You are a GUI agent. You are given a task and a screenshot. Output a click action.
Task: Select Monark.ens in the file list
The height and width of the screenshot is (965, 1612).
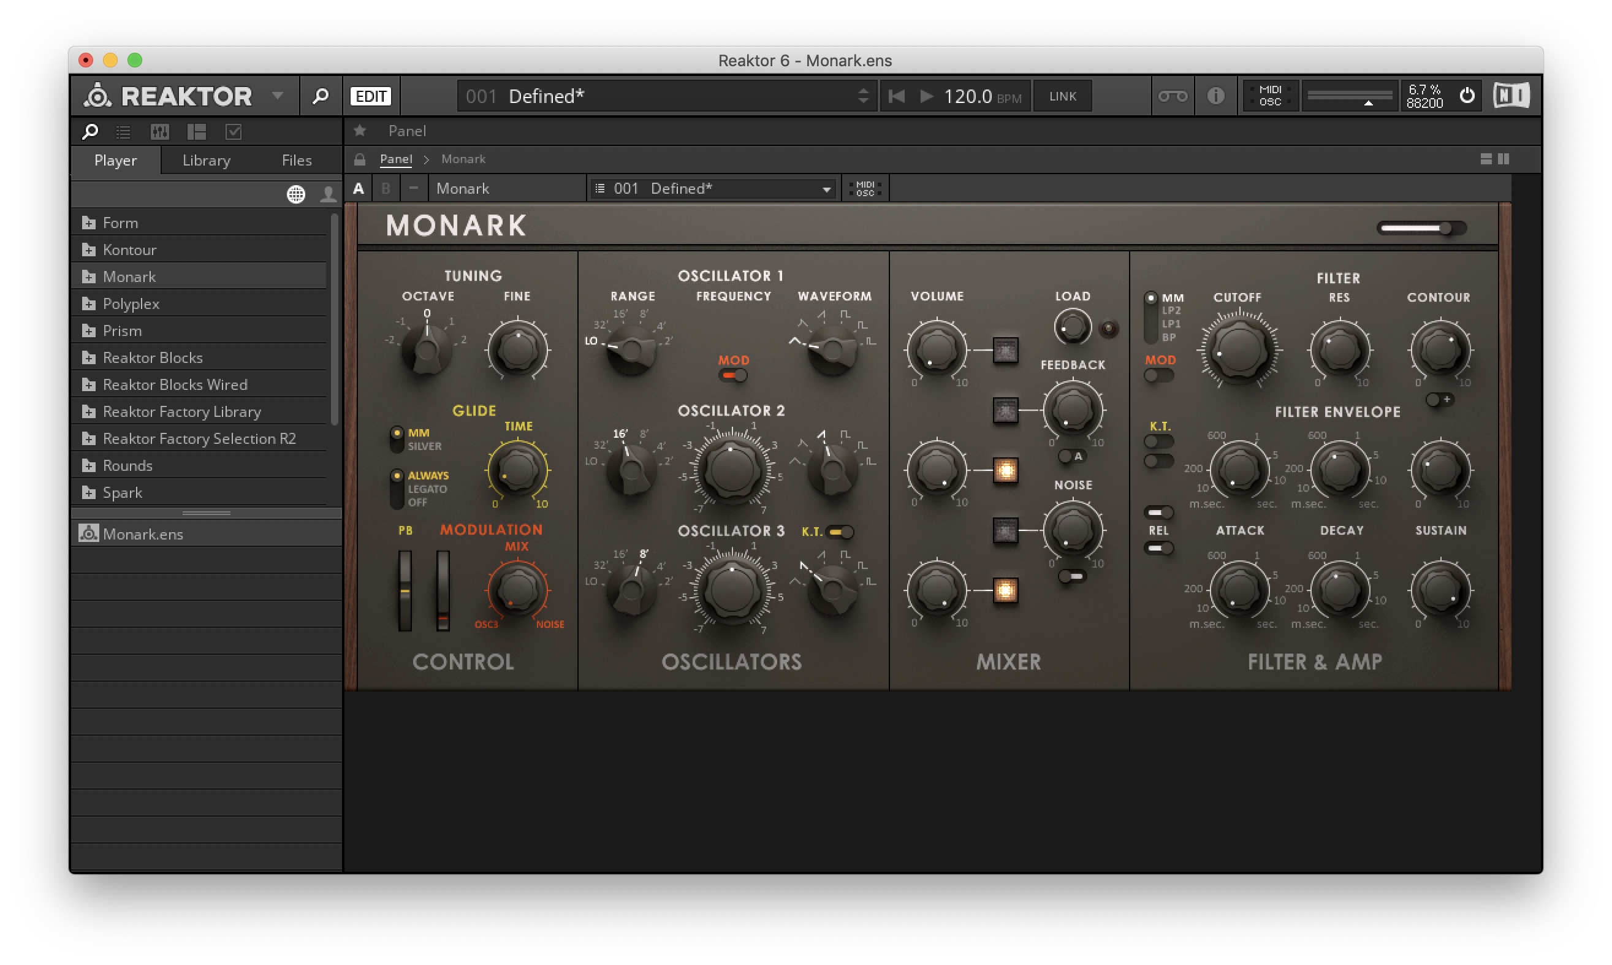[x=205, y=534]
